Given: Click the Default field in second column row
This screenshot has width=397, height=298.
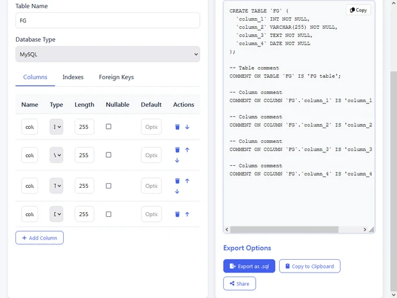Looking at the screenshot, I should tap(151, 155).
